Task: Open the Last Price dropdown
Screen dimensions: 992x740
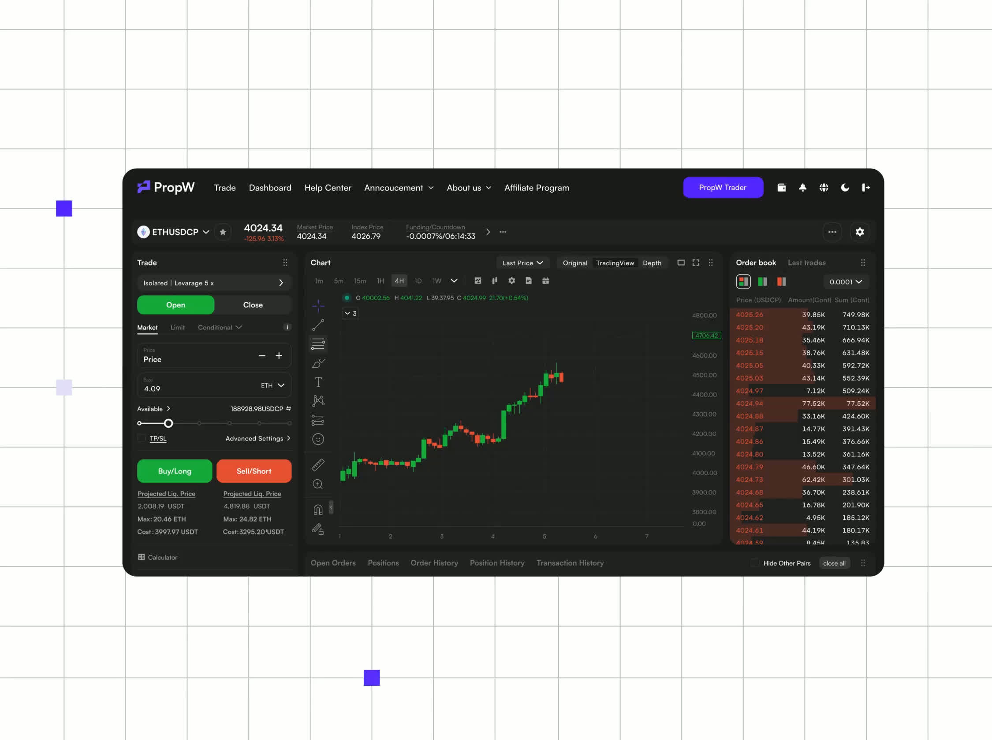Action: (522, 263)
